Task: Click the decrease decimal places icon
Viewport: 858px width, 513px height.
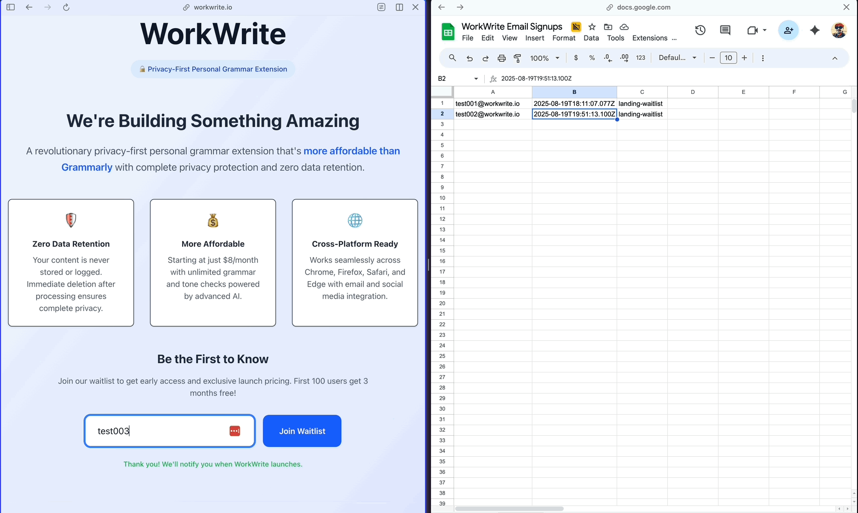Action: click(607, 58)
